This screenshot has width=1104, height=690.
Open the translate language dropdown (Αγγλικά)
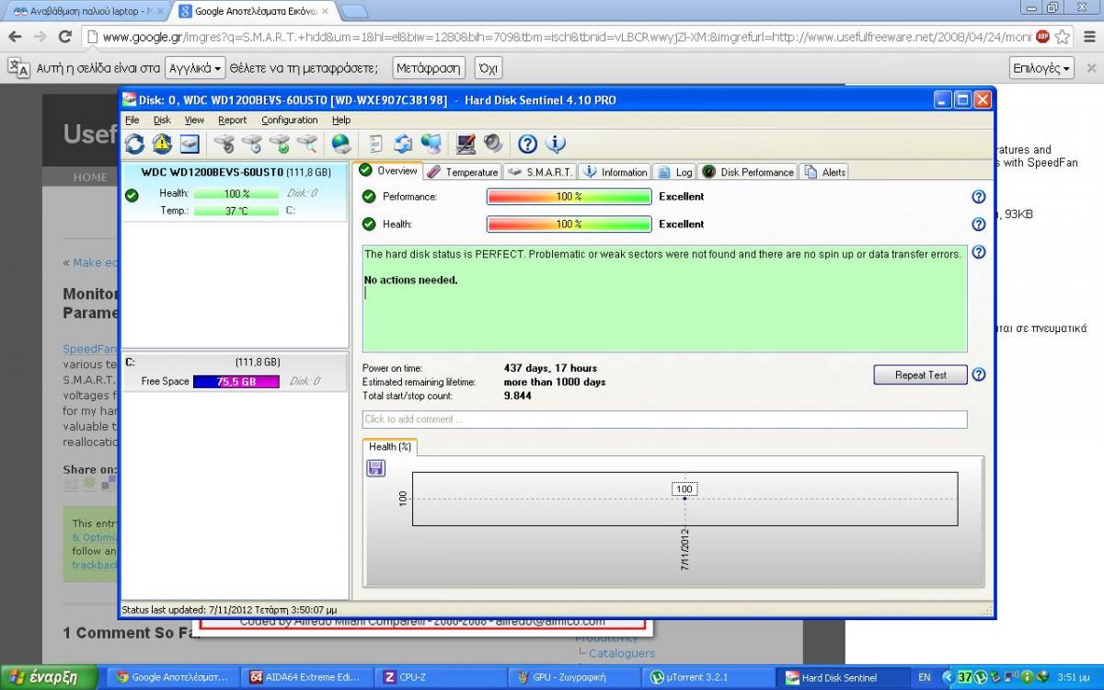tap(196, 68)
